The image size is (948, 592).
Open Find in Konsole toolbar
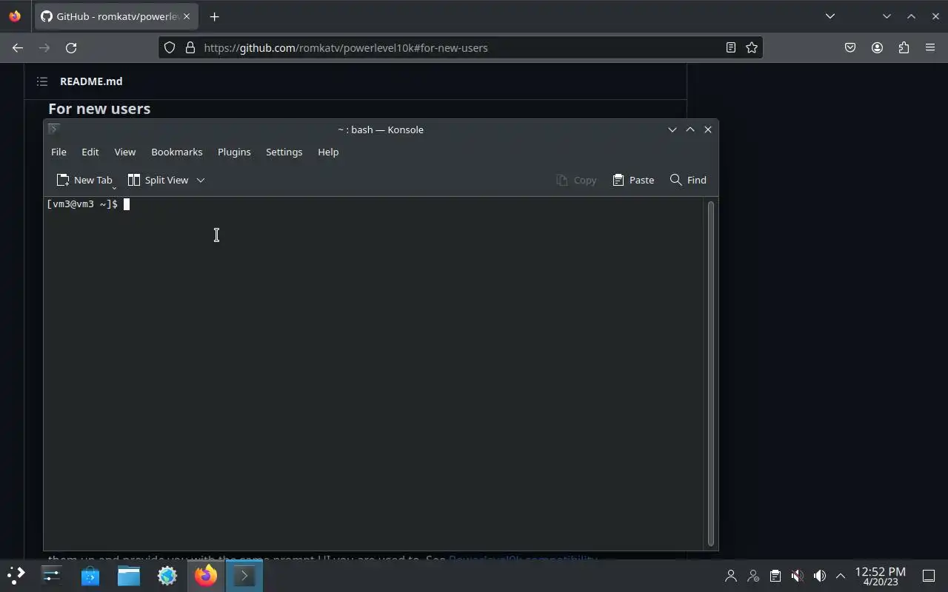click(x=688, y=180)
